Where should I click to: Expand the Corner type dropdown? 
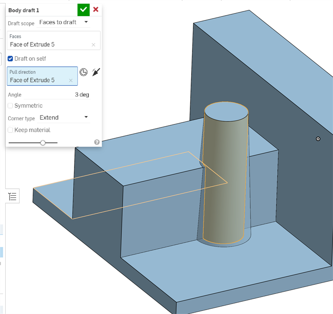tap(64, 117)
